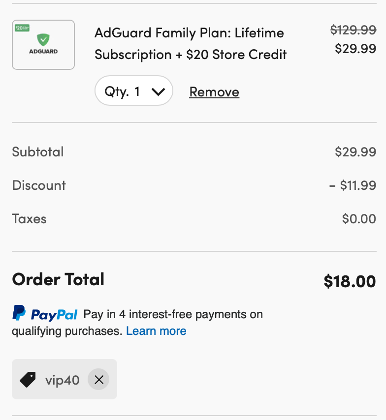Remove AdGuard Family Plan from cart

tap(214, 92)
